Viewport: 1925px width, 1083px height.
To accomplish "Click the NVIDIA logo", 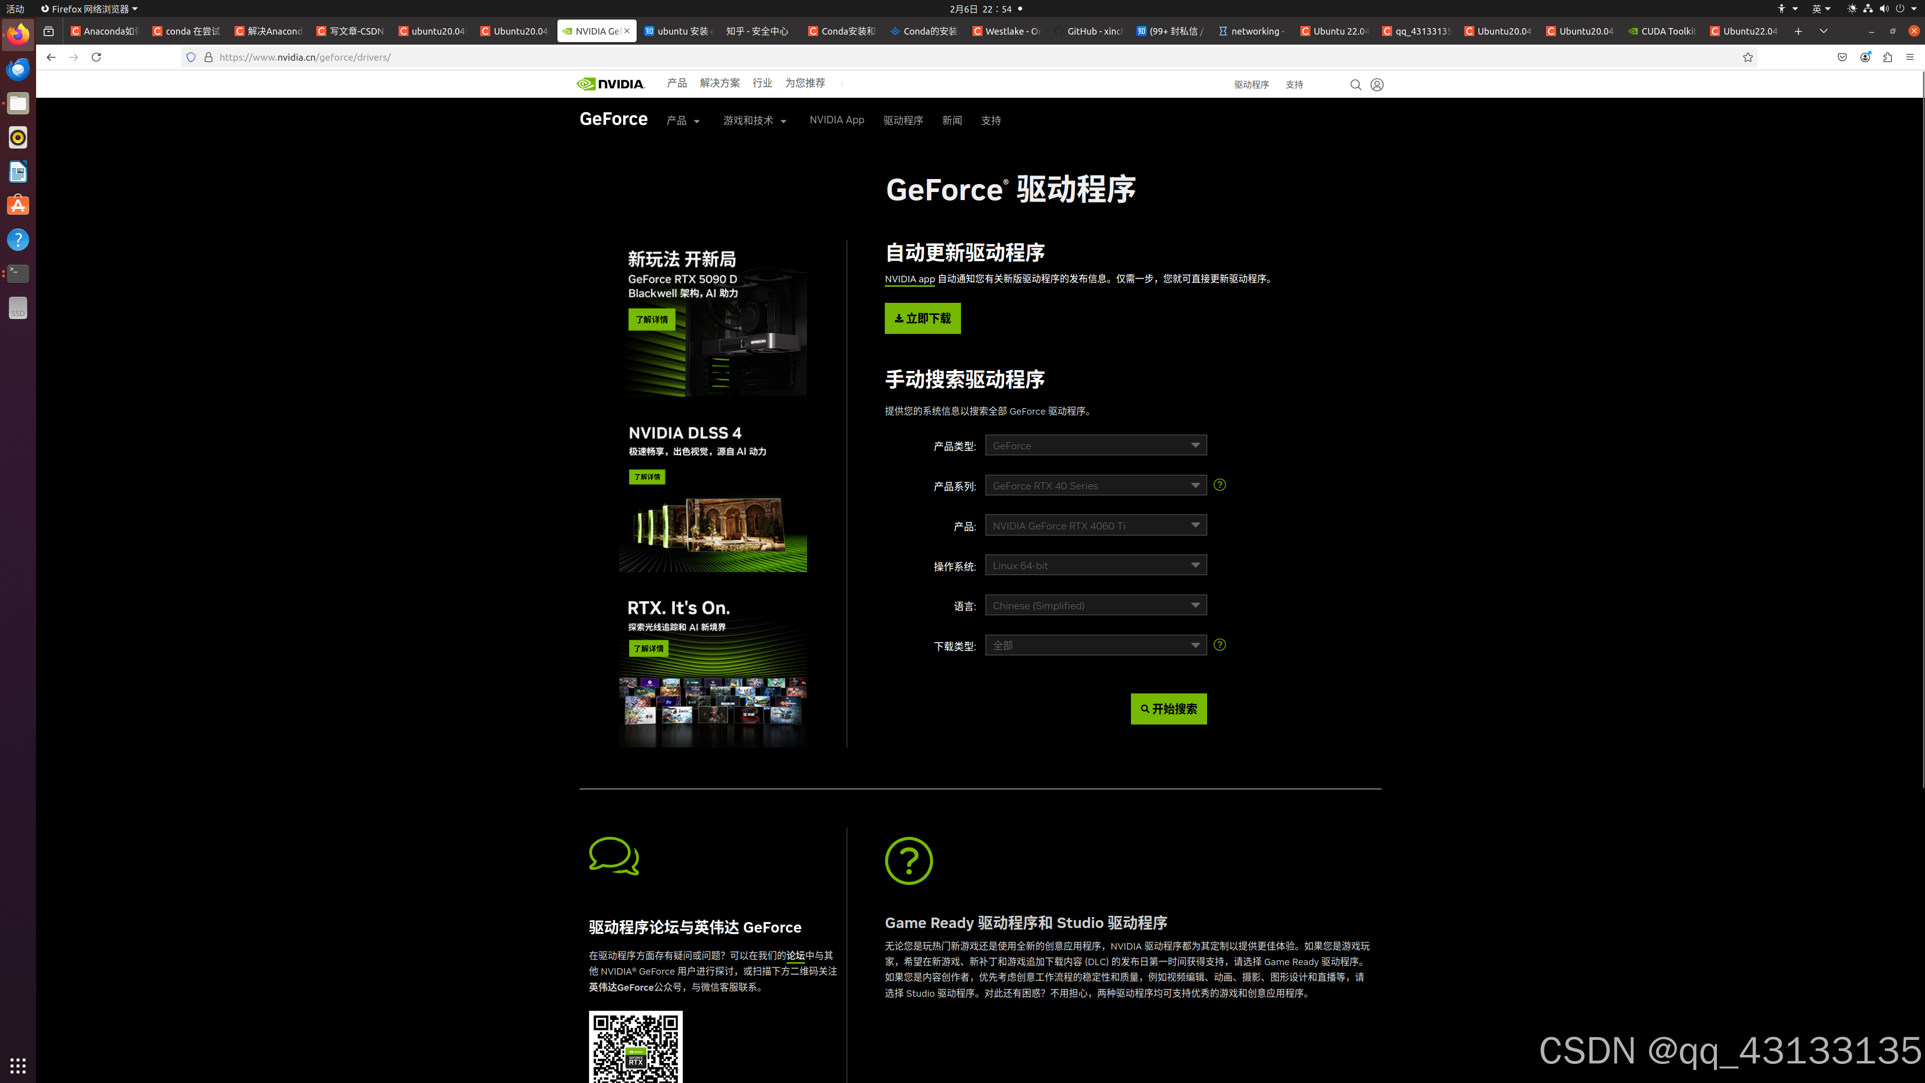I will [x=611, y=84].
